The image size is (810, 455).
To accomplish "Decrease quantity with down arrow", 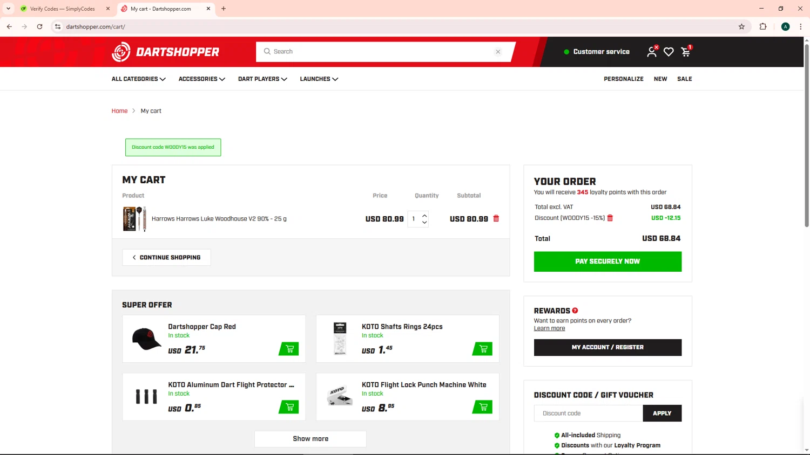I will (x=424, y=223).
